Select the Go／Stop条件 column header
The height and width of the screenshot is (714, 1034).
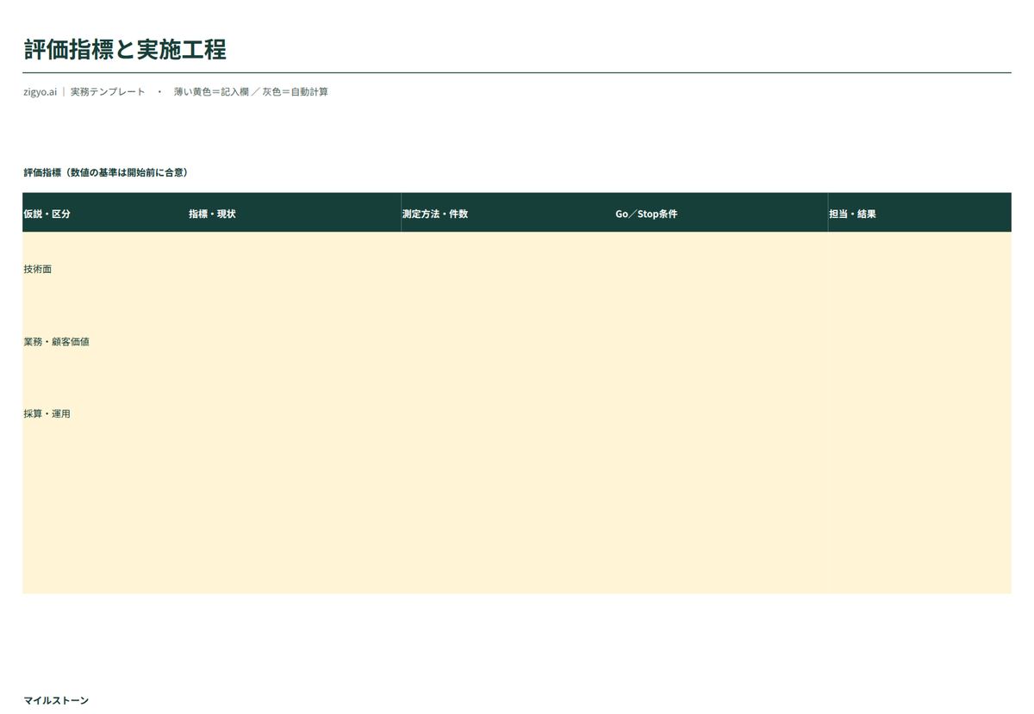point(721,213)
